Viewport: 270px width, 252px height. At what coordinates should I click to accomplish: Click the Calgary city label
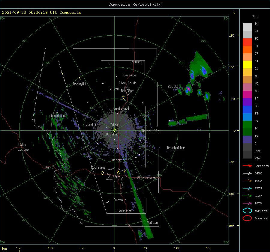click(x=117, y=176)
